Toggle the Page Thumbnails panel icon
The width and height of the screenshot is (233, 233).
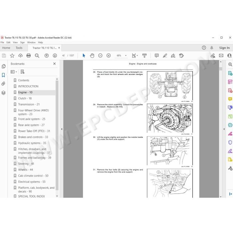3,66
